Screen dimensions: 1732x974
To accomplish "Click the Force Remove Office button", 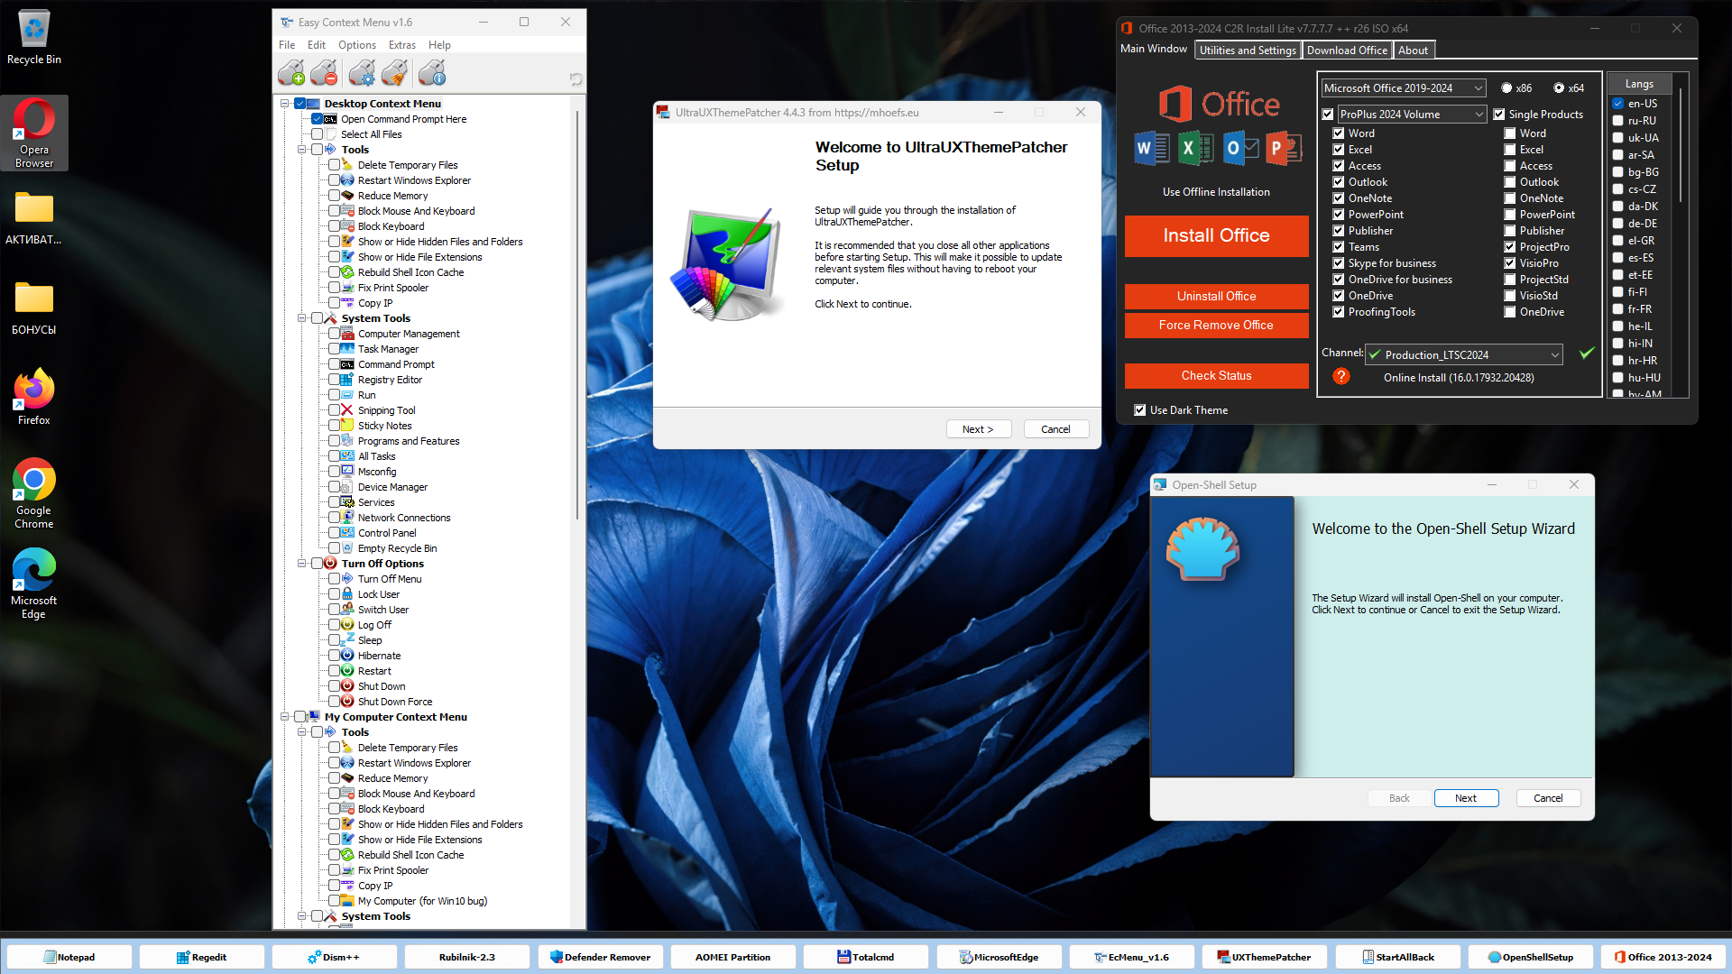I will pyautogui.click(x=1216, y=326).
